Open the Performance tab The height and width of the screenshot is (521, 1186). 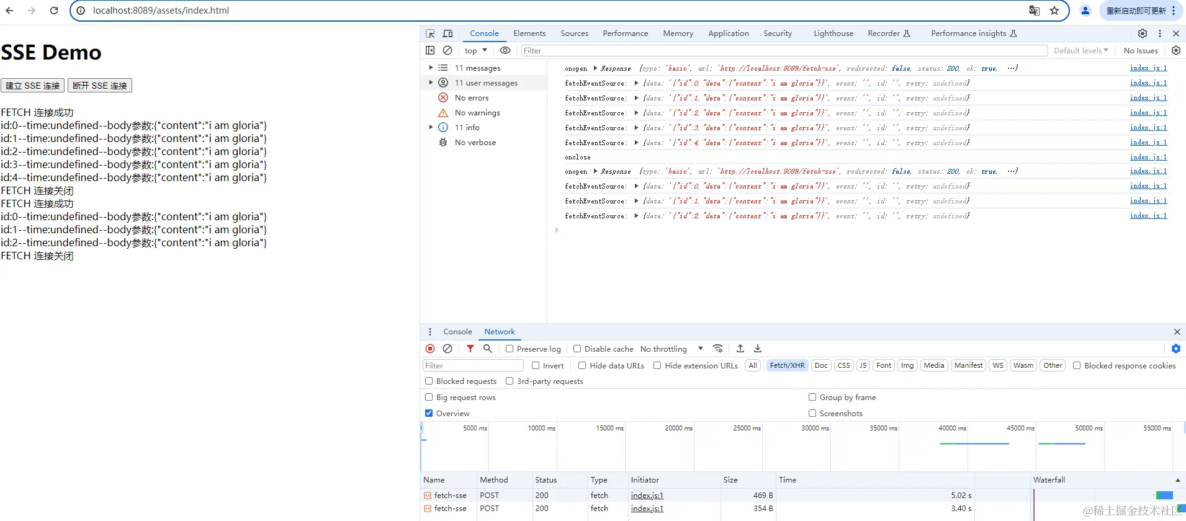[625, 33]
